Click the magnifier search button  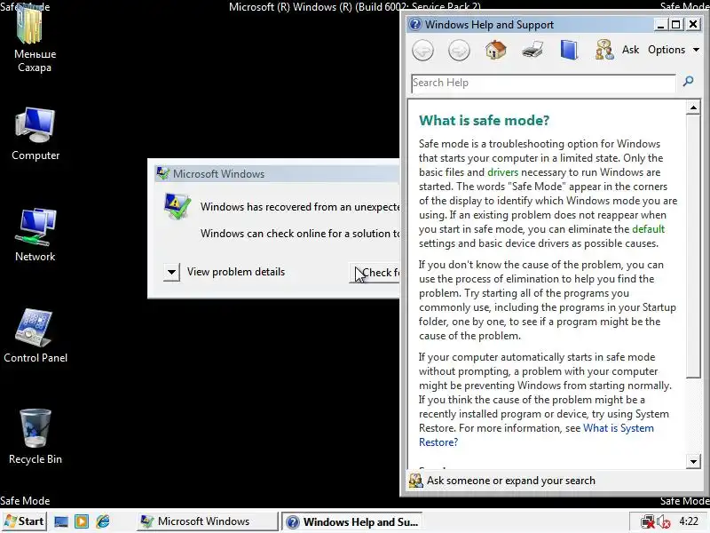[x=689, y=82]
